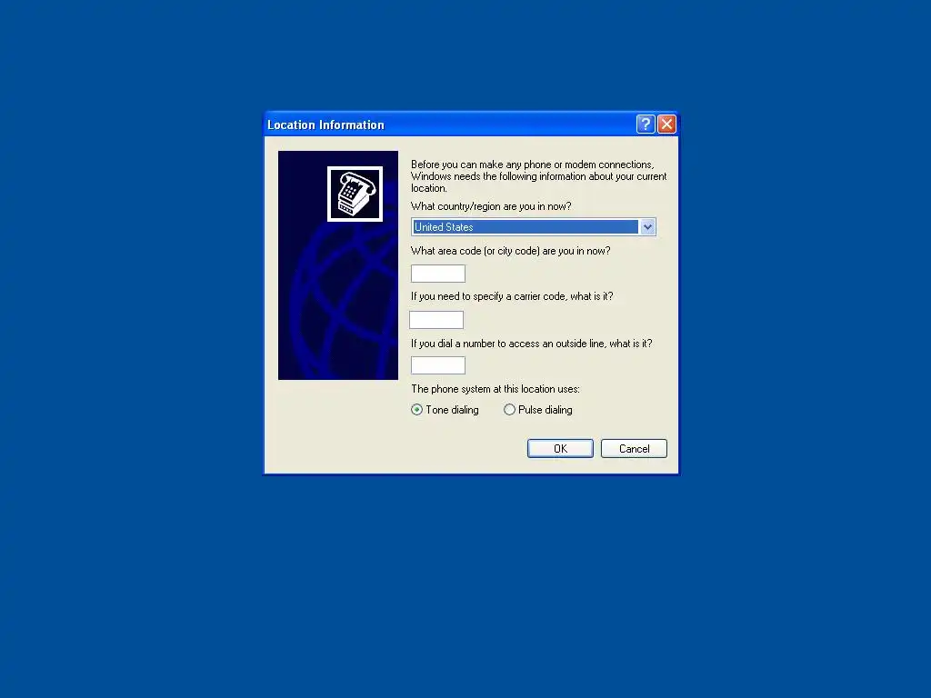
Task: Click the 'access an outside line' label
Action: pyautogui.click(x=531, y=344)
